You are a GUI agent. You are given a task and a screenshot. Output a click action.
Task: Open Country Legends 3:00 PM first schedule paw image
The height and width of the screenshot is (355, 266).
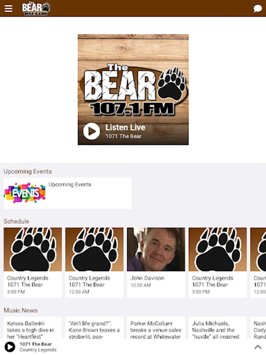pyautogui.click(x=33, y=249)
